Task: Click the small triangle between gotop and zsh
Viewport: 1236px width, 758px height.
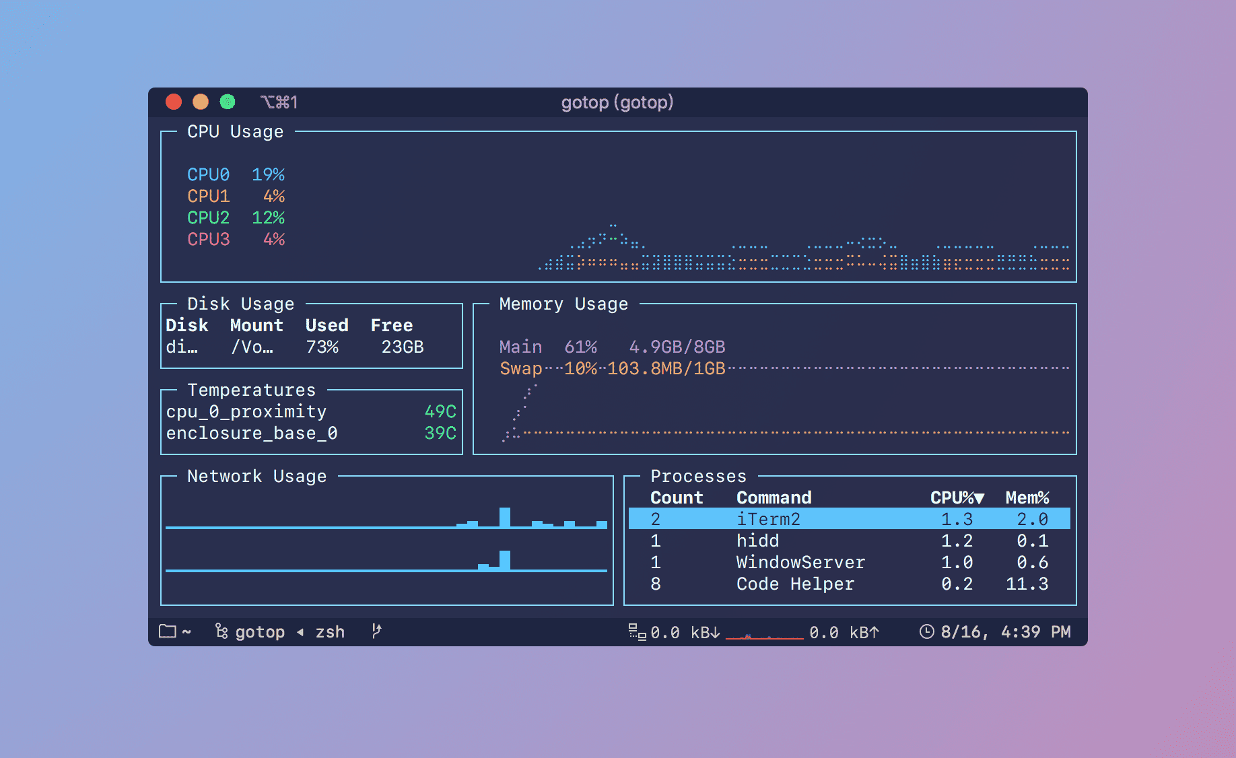Action: (x=300, y=632)
